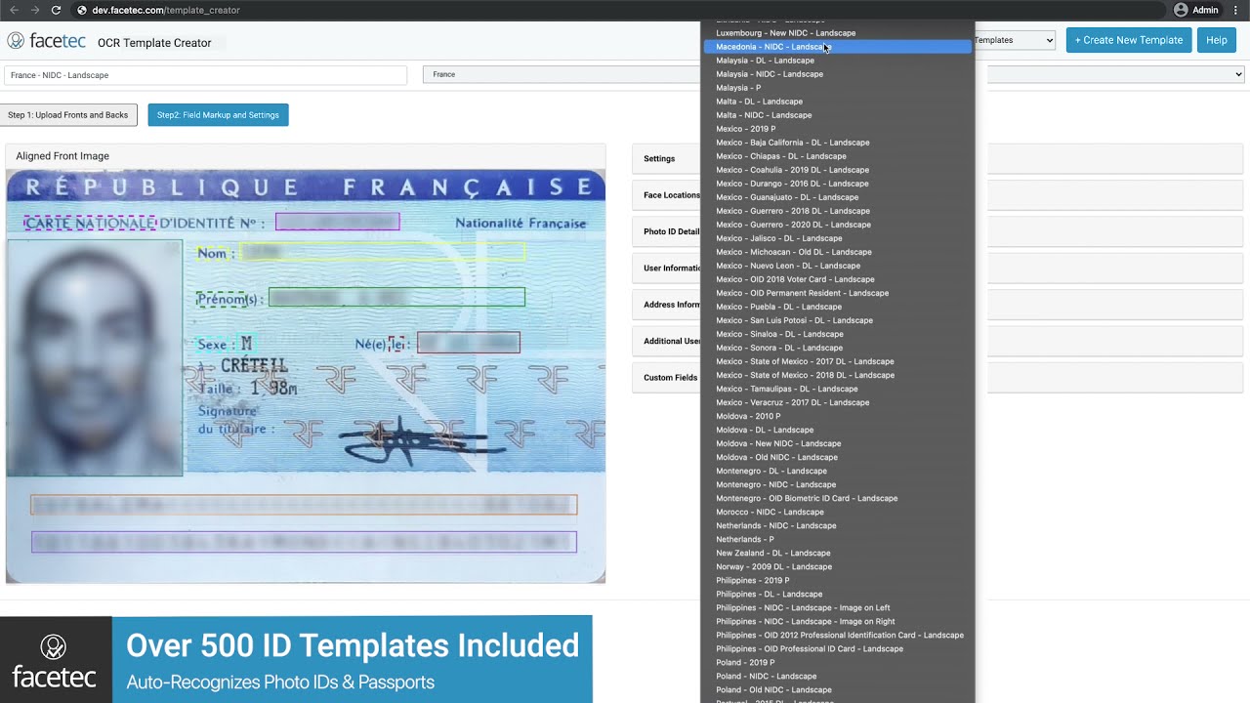Select Malta - NIDC - Landscape
The height and width of the screenshot is (703, 1250).
[x=838, y=115]
